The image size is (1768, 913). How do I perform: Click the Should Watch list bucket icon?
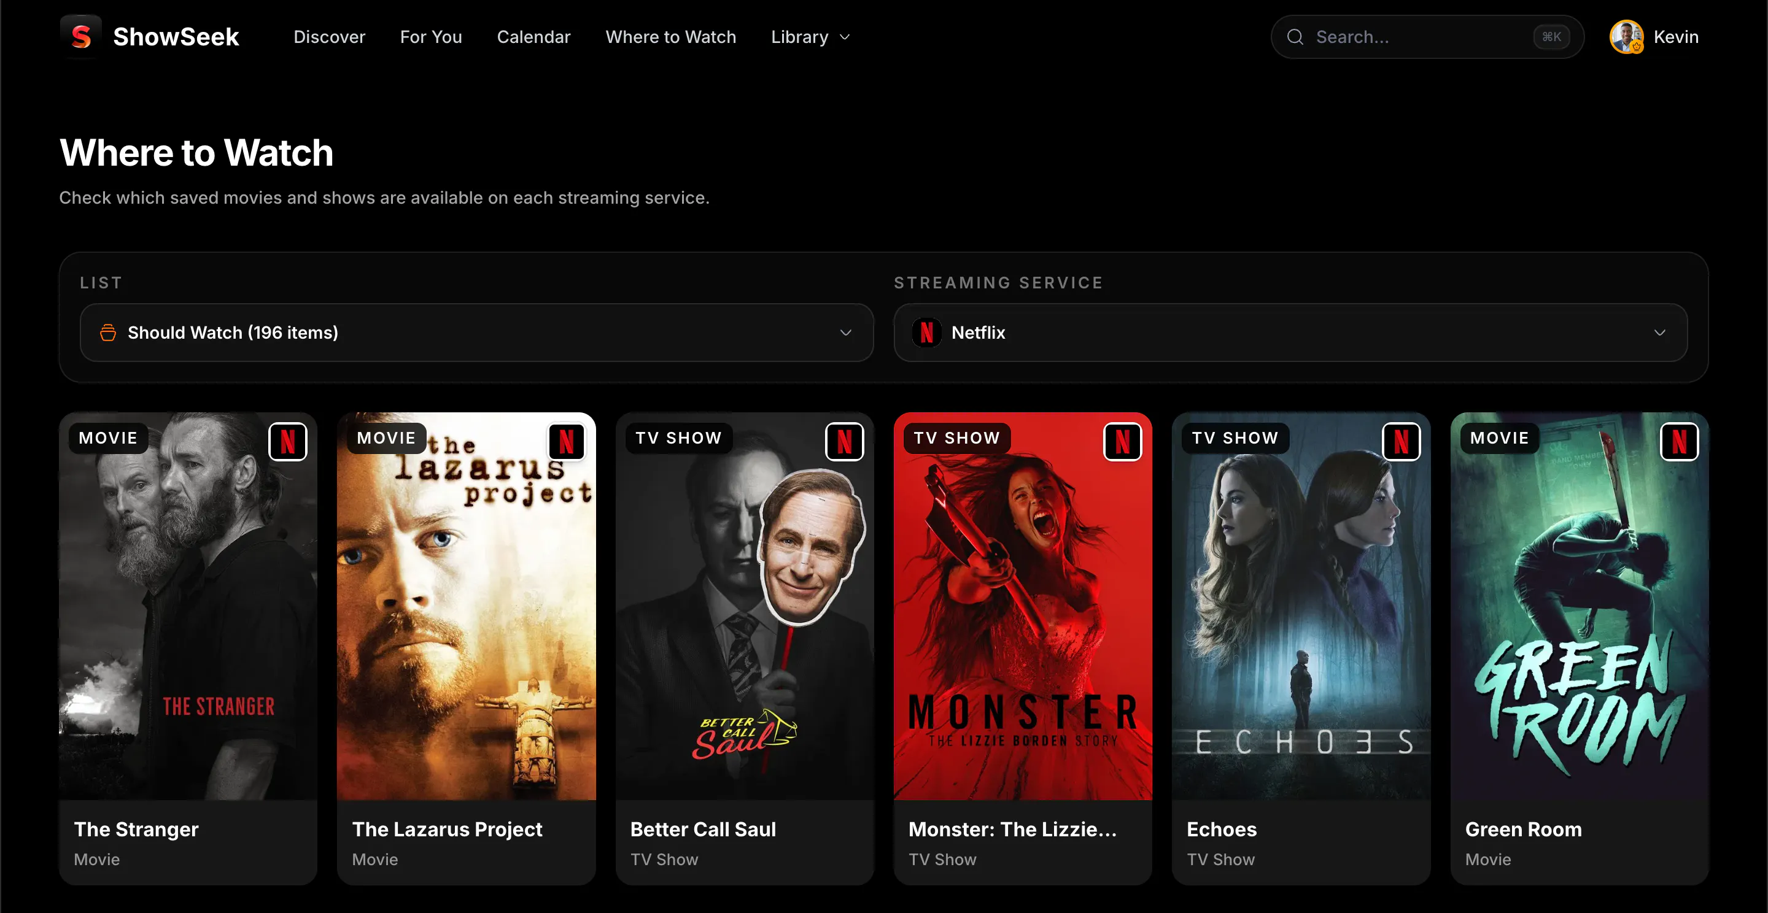(x=108, y=333)
